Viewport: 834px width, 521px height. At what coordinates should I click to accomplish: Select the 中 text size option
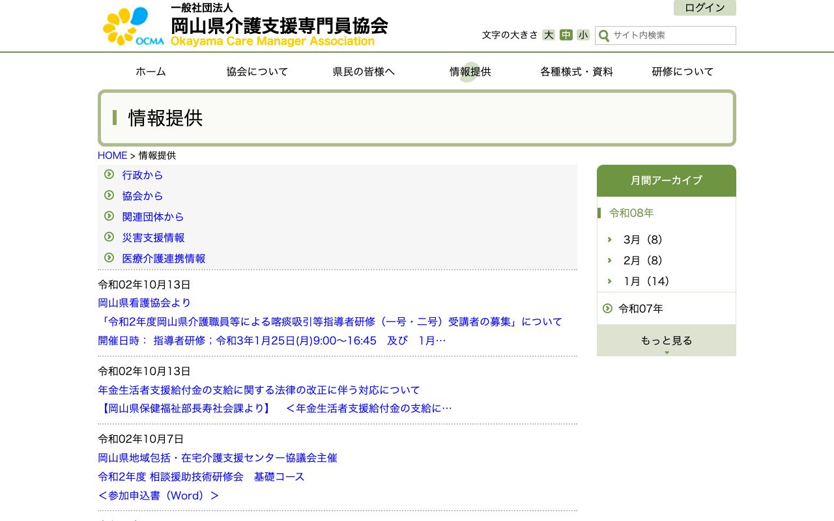point(566,35)
